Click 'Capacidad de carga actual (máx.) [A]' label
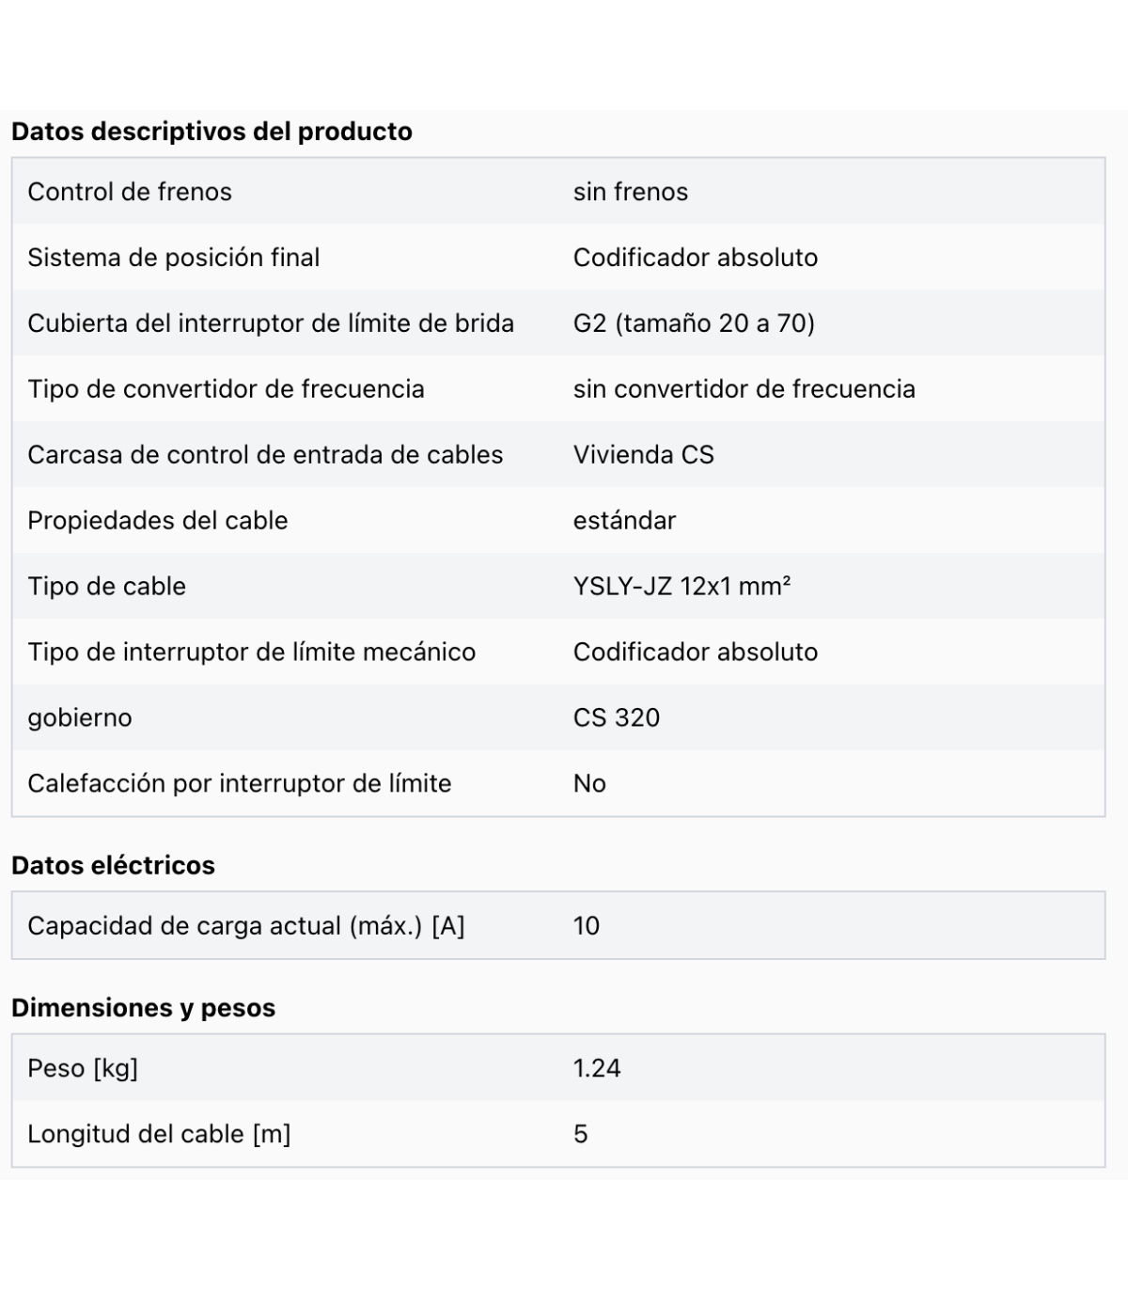Image resolution: width=1128 pixels, height=1290 pixels. [246, 926]
